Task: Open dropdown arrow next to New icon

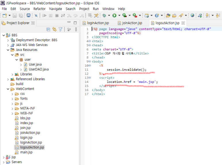Action: click(9, 15)
